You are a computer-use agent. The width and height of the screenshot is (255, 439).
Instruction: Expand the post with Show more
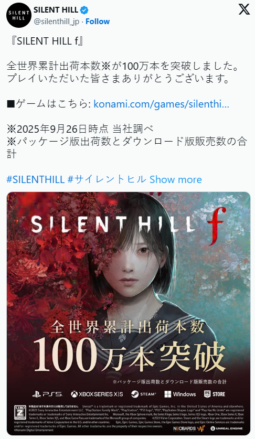point(176,179)
